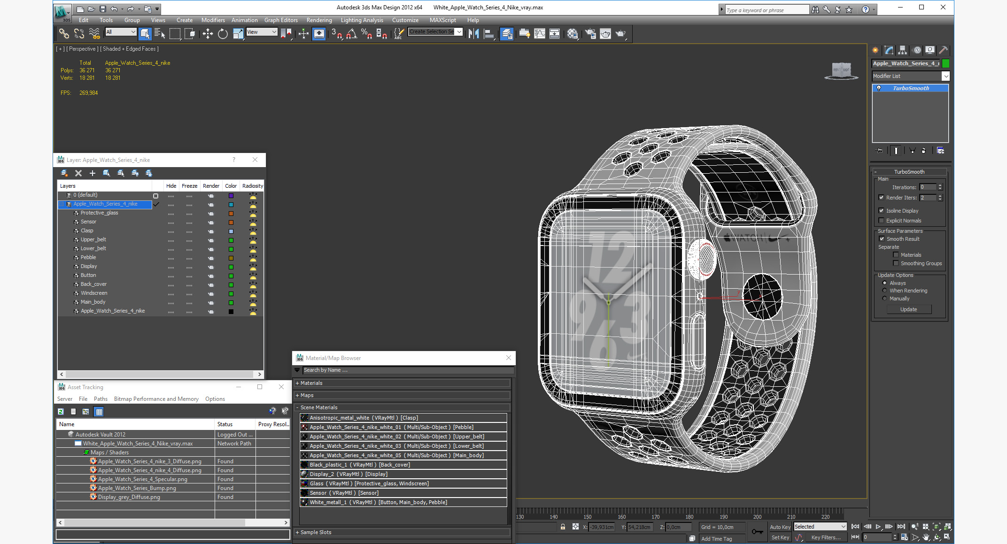Open Select by Name tool
Screen dimensions: 1007x544
pos(160,34)
